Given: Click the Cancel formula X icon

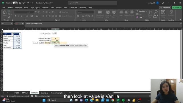Looking at the screenshot, I should [17, 24].
